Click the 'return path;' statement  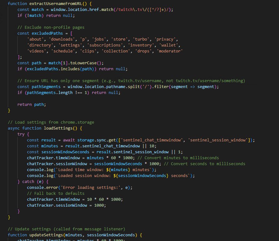coord(32,105)
